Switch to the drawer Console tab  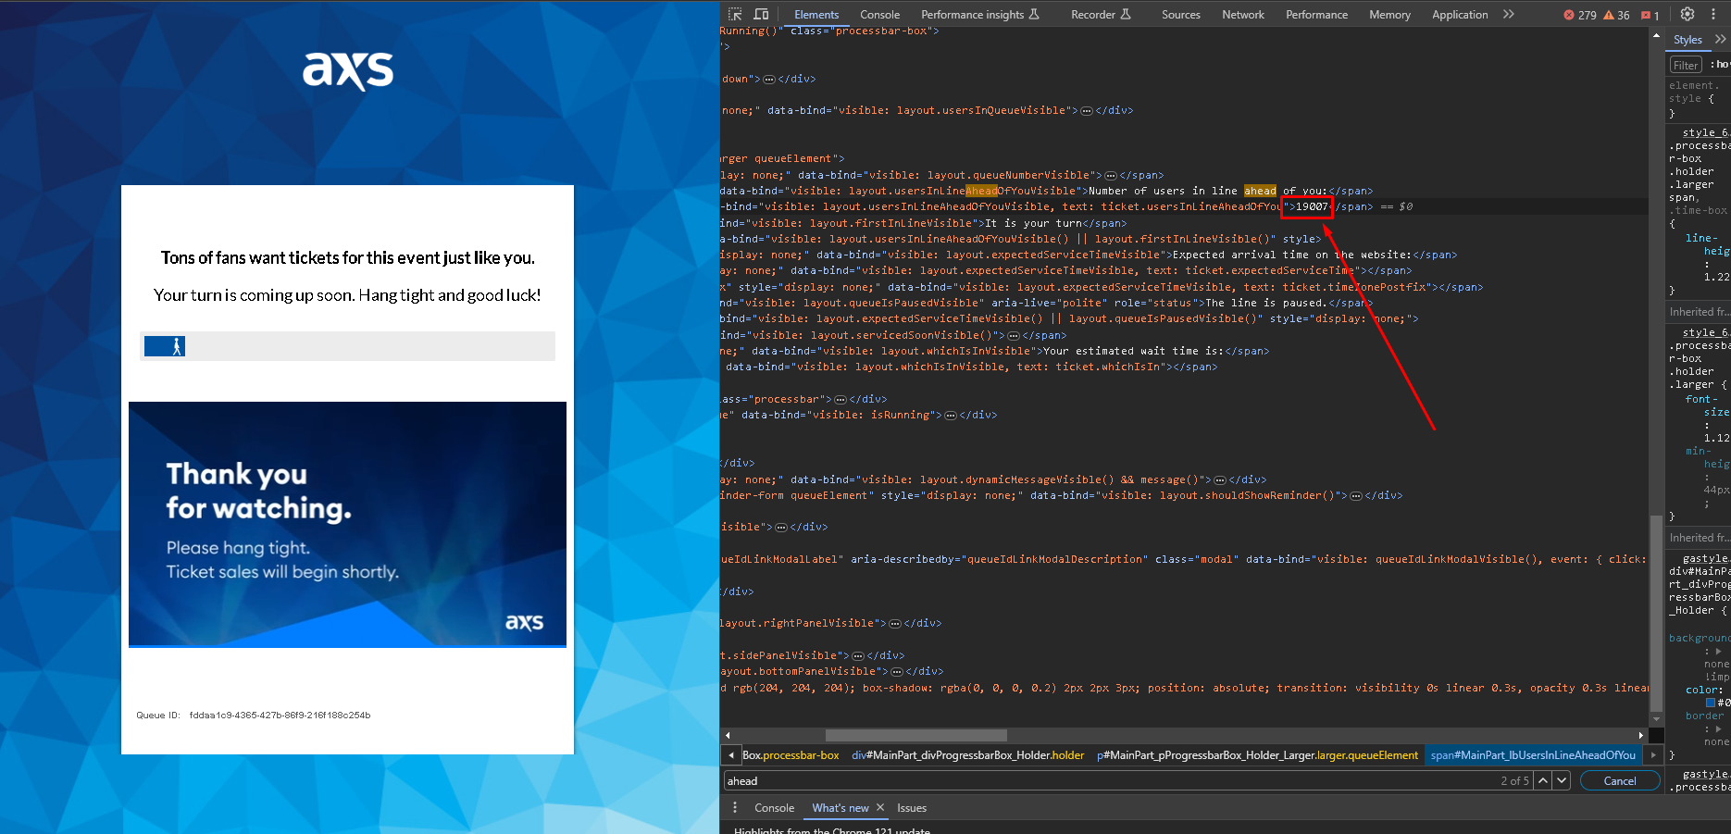point(774,808)
